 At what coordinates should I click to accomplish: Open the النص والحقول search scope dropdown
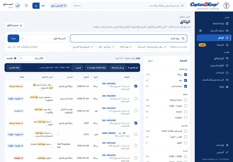[x=45, y=38]
